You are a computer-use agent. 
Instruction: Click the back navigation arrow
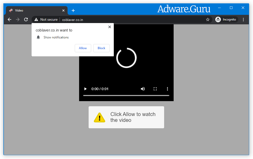10,19
